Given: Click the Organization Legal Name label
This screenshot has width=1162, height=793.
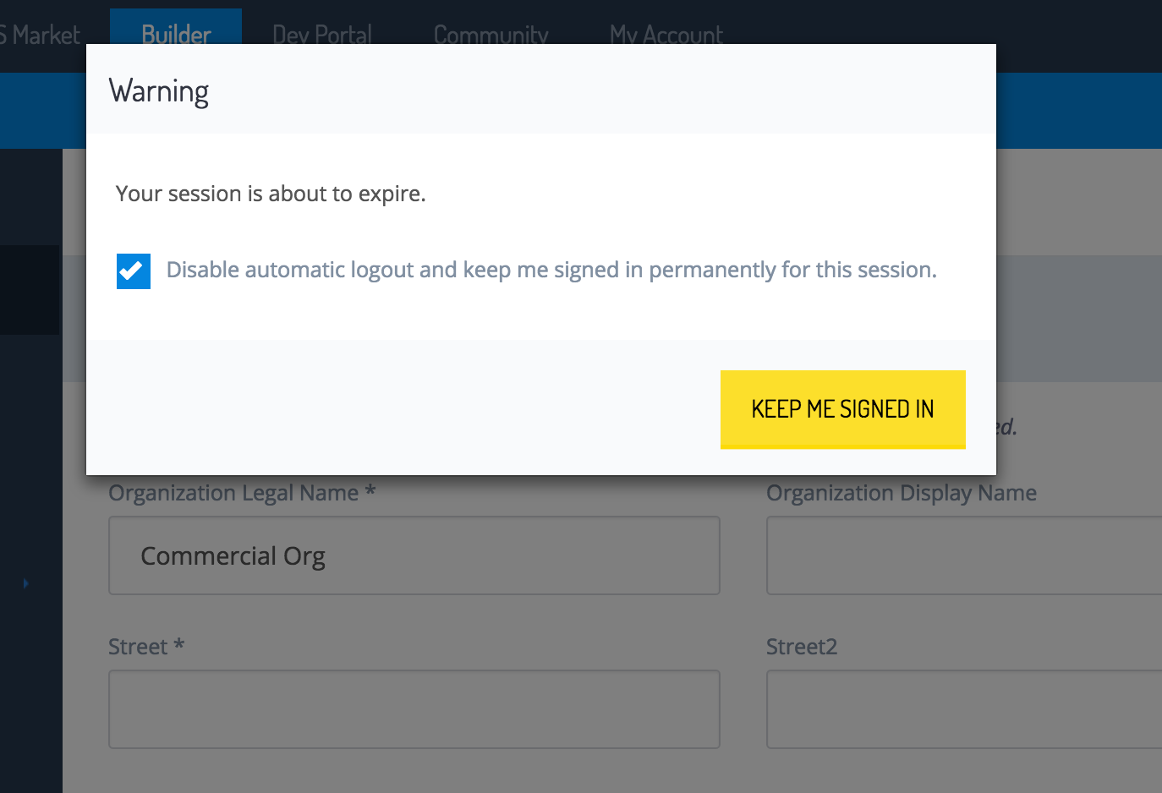Looking at the screenshot, I should pyautogui.click(x=242, y=493).
